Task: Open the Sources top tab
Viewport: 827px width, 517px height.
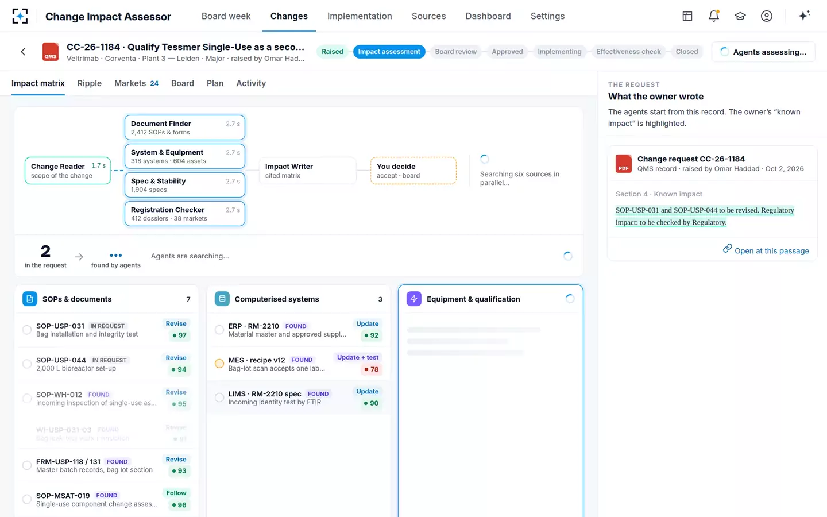Action: point(428,16)
